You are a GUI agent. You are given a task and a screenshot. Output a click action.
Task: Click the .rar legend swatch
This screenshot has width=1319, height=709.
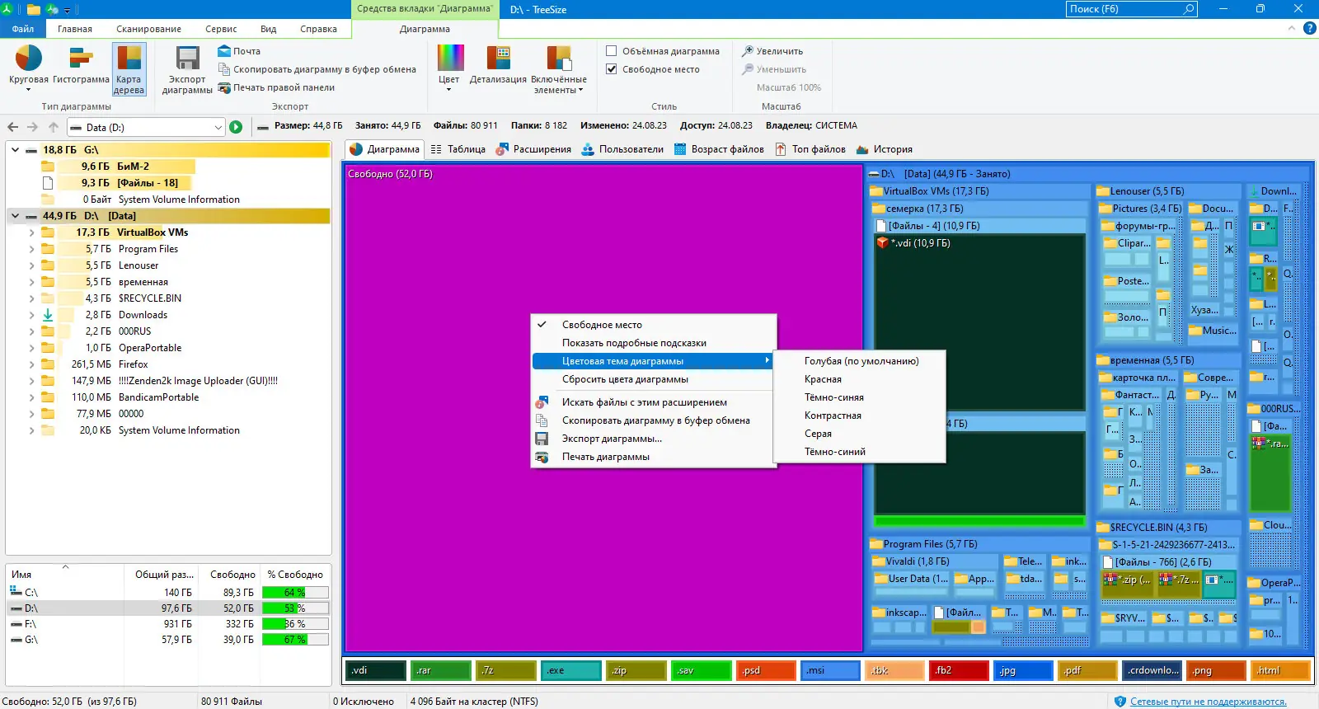tap(440, 670)
